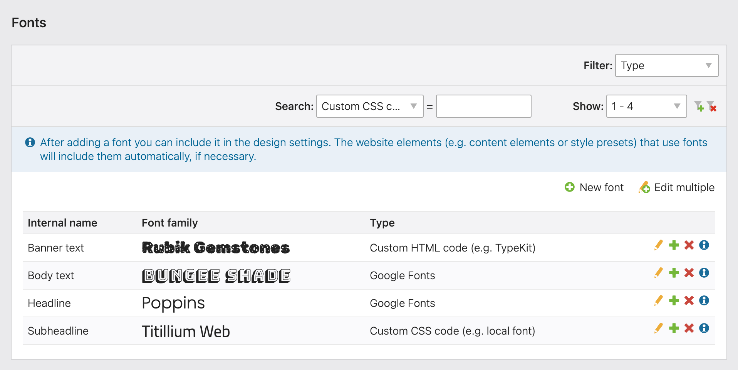The width and height of the screenshot is (738, 370).
Task: Duplicate the Body text font entry
Action: click(674, 273)
